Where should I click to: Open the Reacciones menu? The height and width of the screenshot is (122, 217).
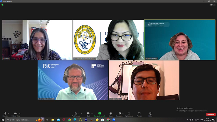tap(120, 114)
